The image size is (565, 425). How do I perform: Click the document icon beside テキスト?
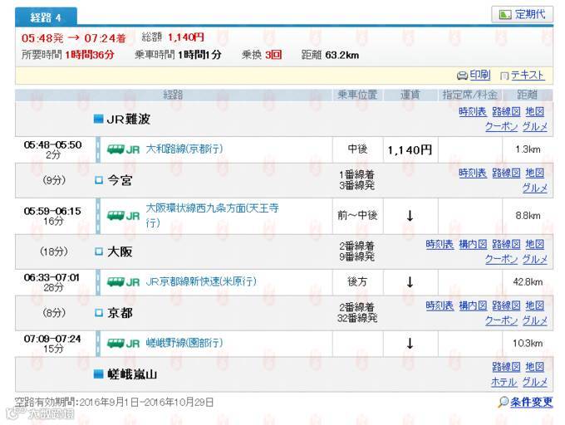[504, 76]
